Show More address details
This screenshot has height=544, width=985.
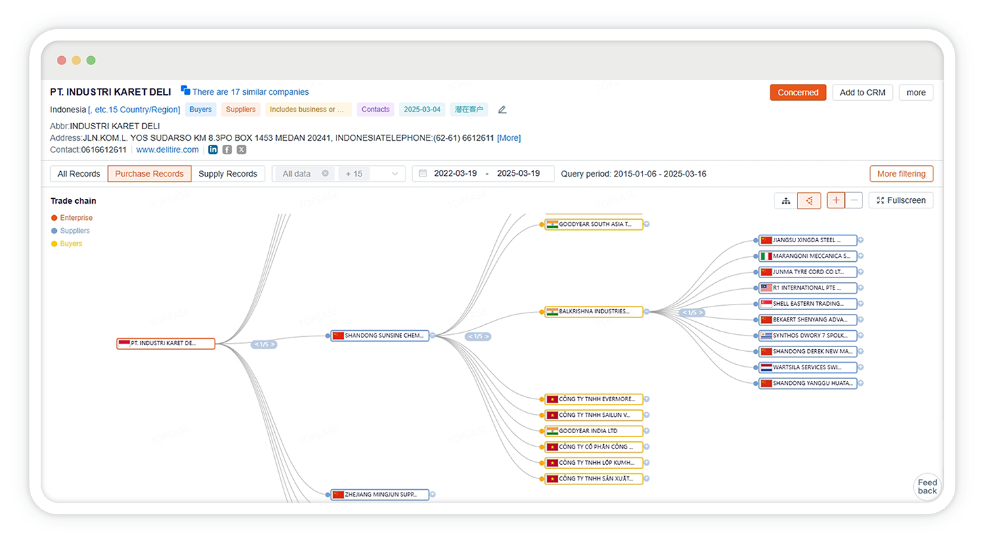click(509, 138)
